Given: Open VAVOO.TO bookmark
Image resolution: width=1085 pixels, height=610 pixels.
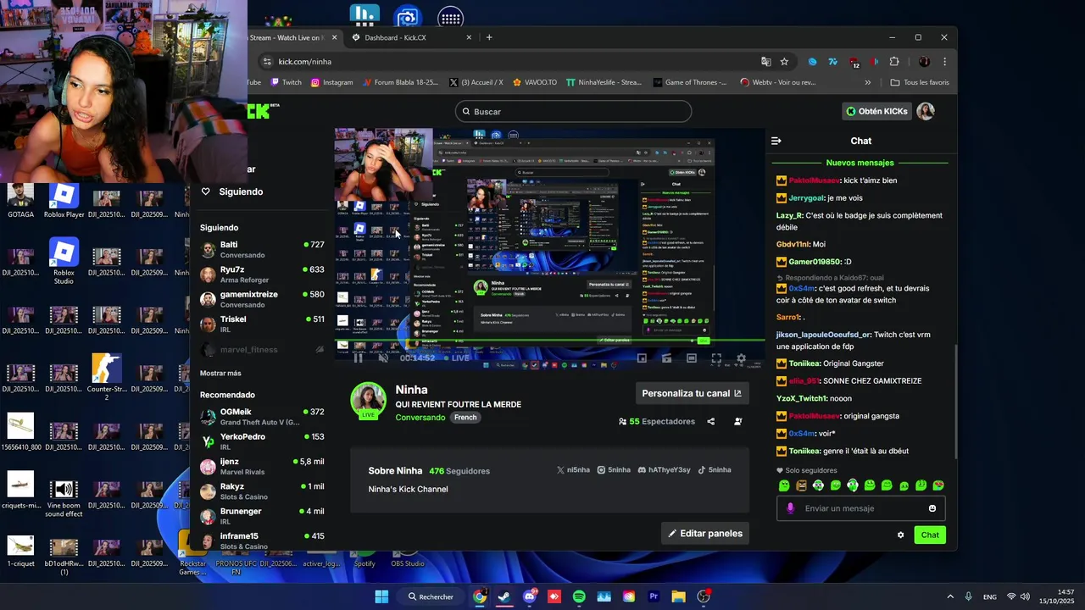Looking at the screenshot, I should (534, 82).
